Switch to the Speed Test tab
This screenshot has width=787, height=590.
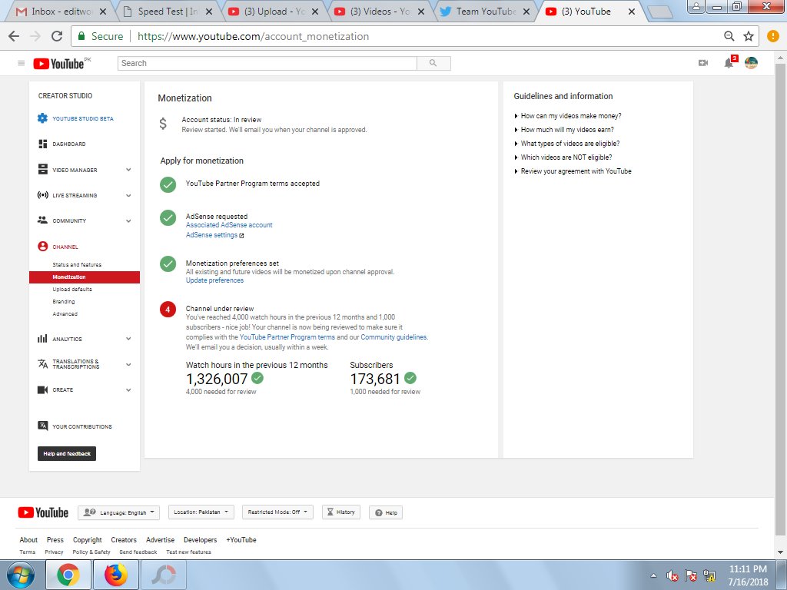pyautogui.click(x=168, y=11)
